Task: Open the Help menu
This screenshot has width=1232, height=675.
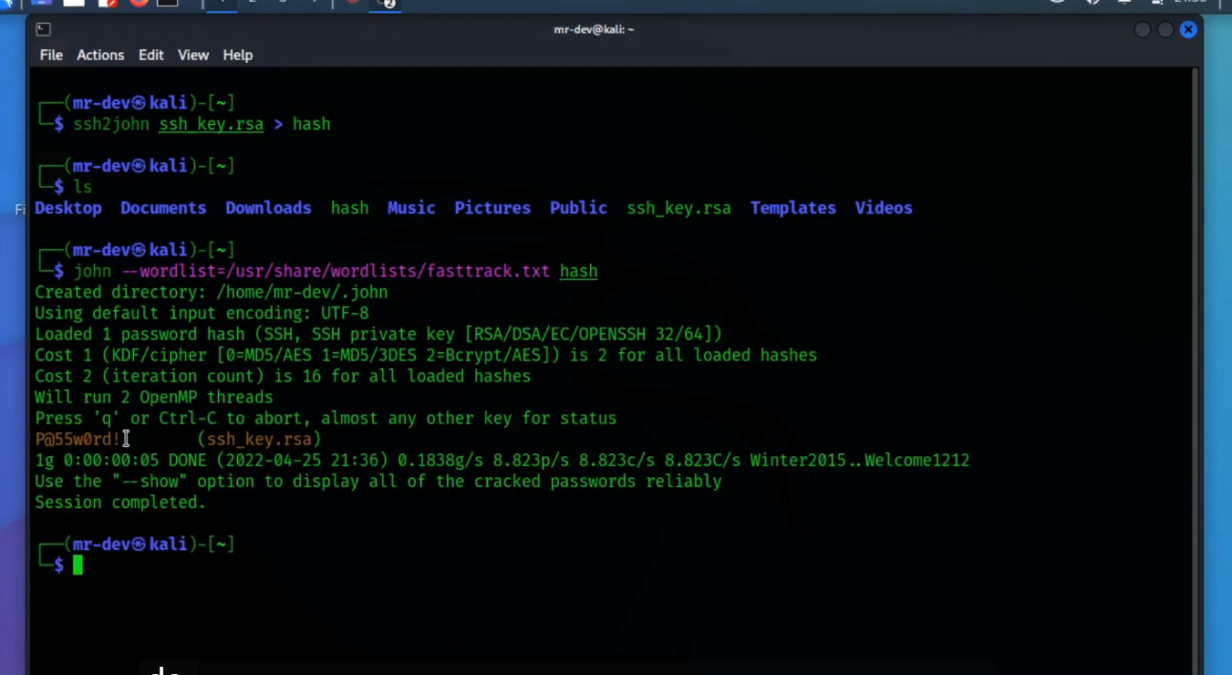Action: coord(237,55)
